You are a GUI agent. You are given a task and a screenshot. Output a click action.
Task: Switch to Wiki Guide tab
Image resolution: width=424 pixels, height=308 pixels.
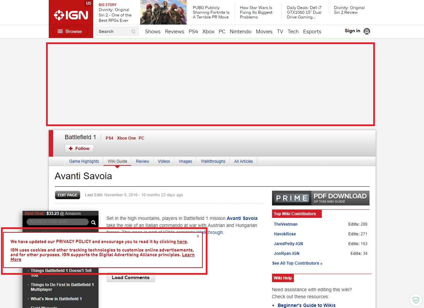pyautogui.click(x=117, y=161)
